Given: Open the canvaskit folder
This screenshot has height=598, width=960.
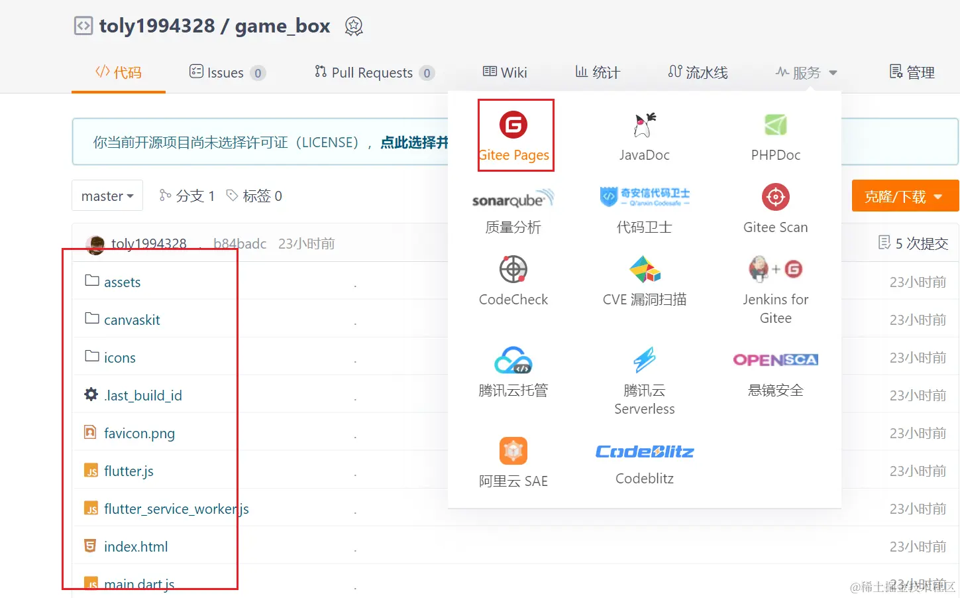Looking at the screenshot, I should tap(132, 320).
